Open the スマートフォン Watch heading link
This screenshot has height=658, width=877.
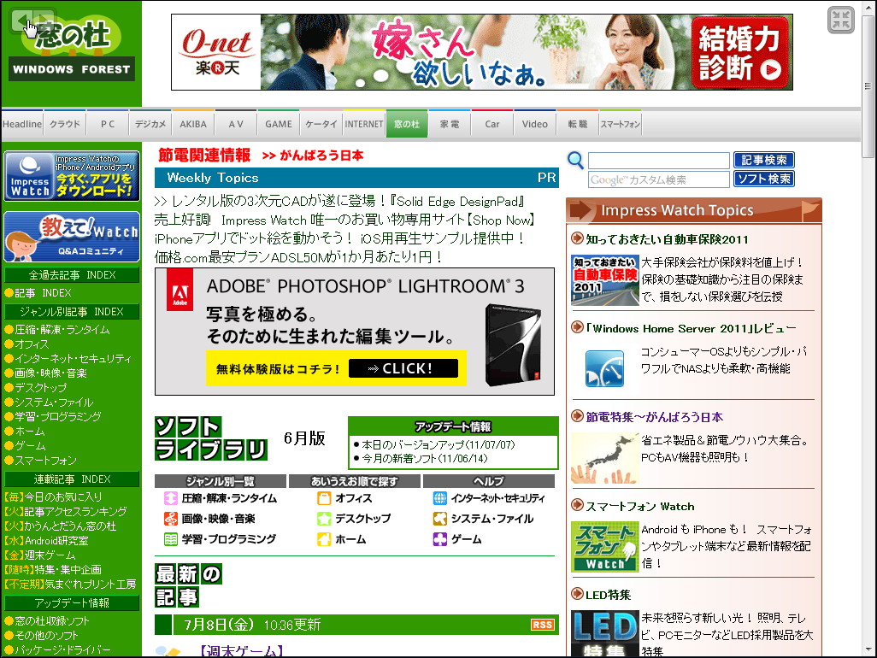(640, 507)
